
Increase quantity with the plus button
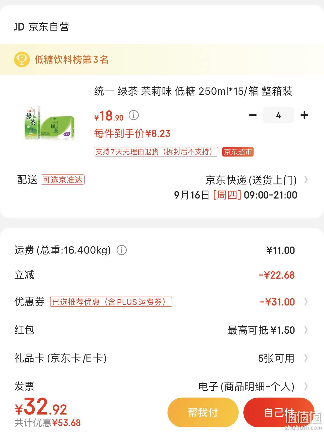(x=304, y=115)
